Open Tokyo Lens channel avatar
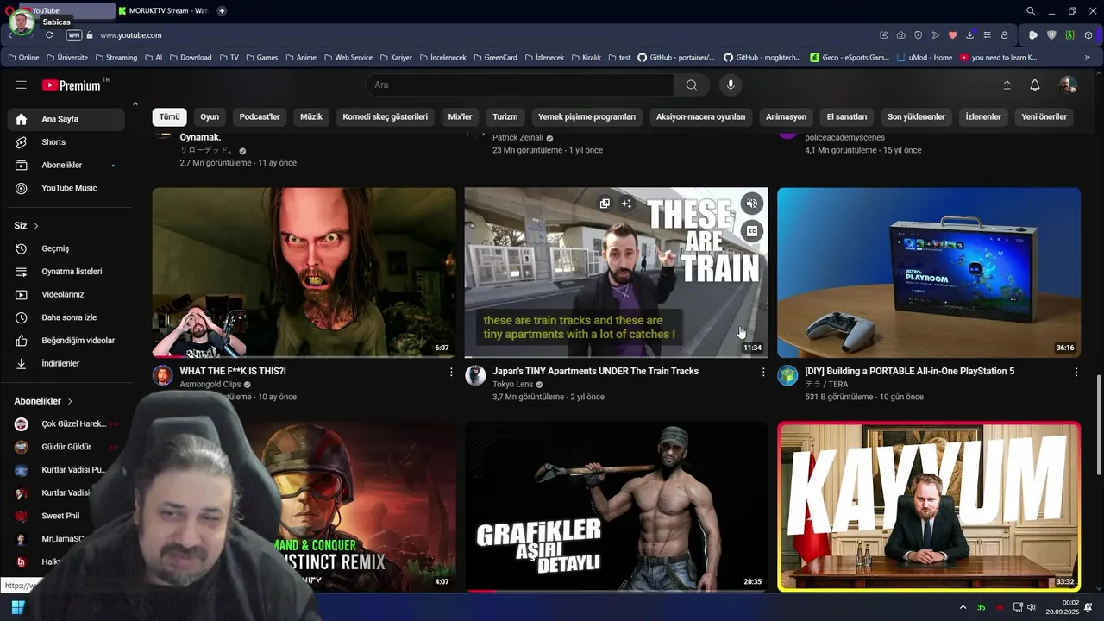1104x621 pixels. tap(475, 375)
